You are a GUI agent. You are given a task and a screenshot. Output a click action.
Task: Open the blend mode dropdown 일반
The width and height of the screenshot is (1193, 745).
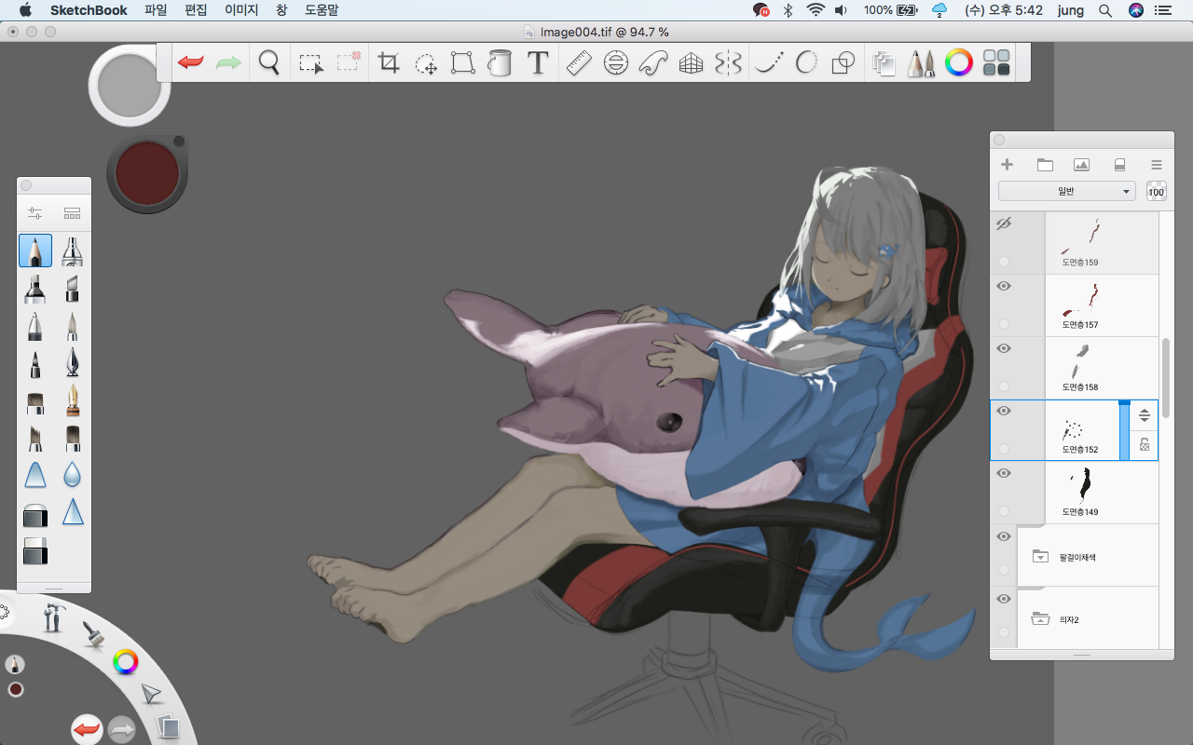(x=1066, y=192)
